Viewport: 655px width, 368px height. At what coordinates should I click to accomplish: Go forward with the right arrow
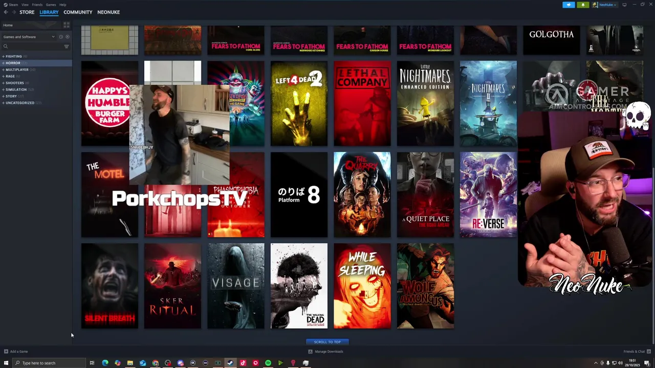[14, 12]
